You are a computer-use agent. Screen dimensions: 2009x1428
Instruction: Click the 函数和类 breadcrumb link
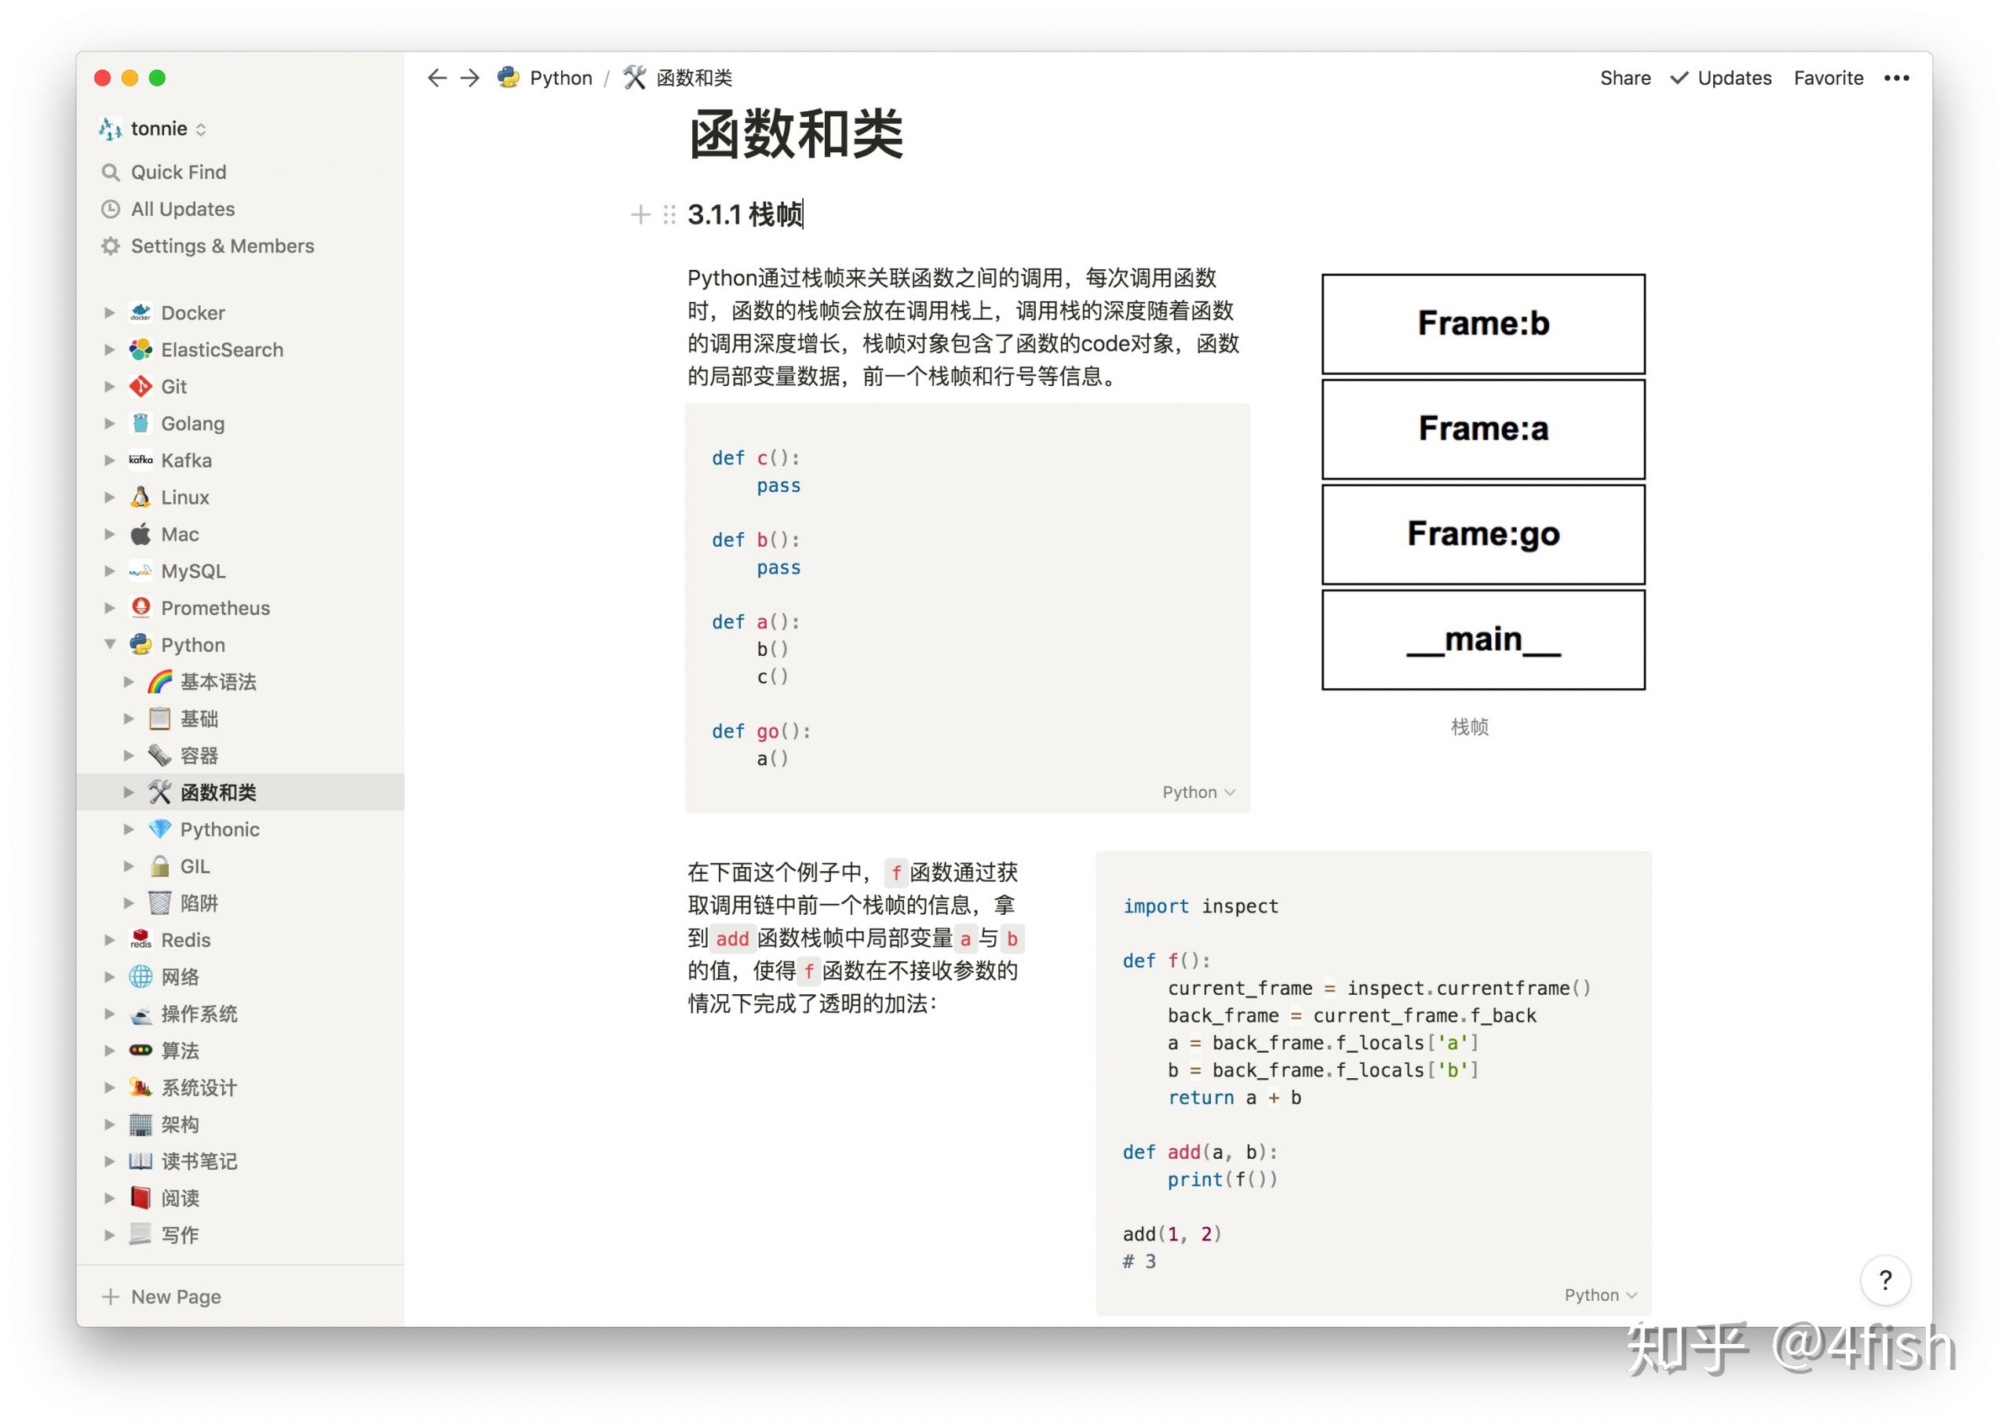(695, 78)
